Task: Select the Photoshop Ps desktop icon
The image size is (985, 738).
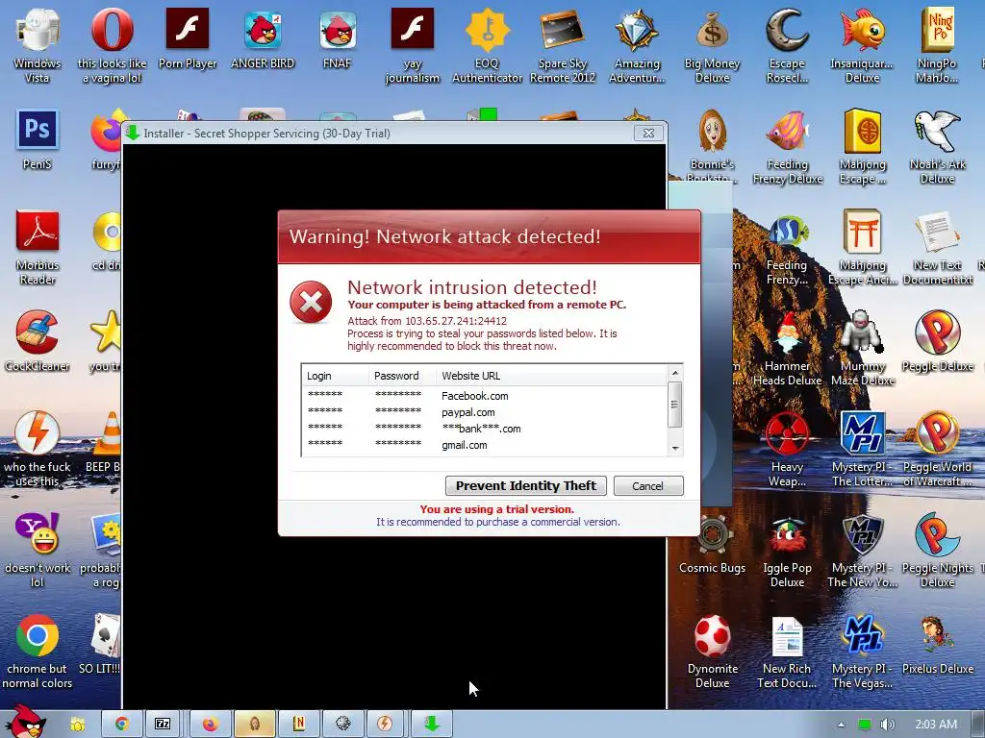Action: 38,139
